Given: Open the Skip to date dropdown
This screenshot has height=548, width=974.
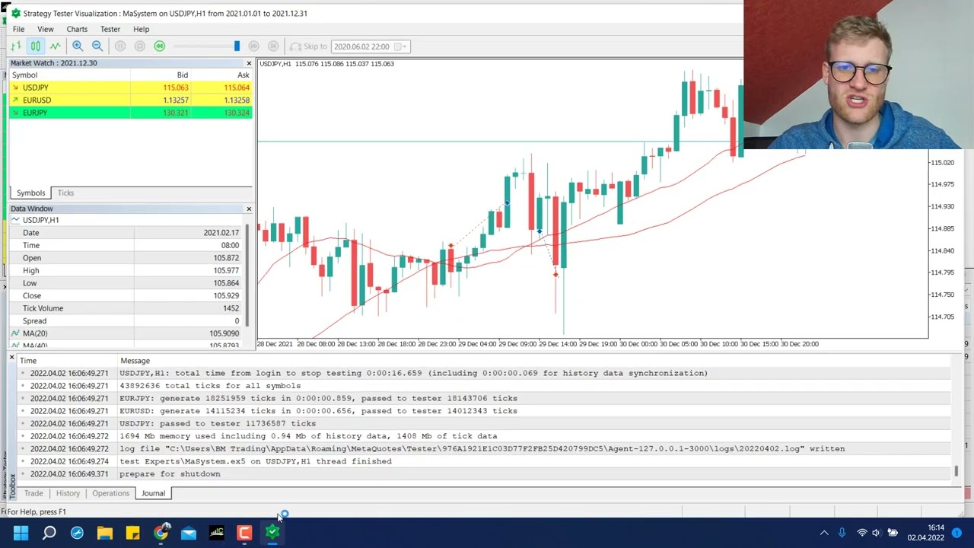Looking at the screenshot, I should coord(405,46).
